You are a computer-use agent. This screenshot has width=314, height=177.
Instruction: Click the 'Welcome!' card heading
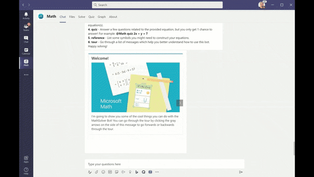point(100,58)
